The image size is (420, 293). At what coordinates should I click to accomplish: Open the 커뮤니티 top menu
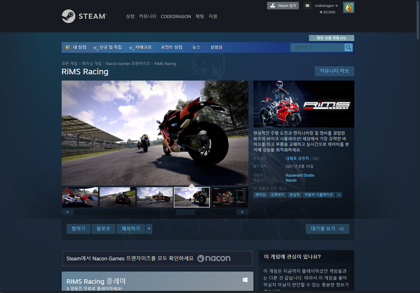click(148, 16)
